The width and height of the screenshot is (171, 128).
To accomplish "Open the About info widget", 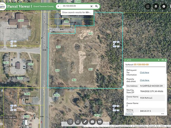I will click(x=164, y=7).
